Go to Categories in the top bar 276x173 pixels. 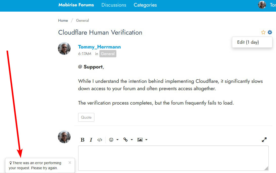point(145,5)
